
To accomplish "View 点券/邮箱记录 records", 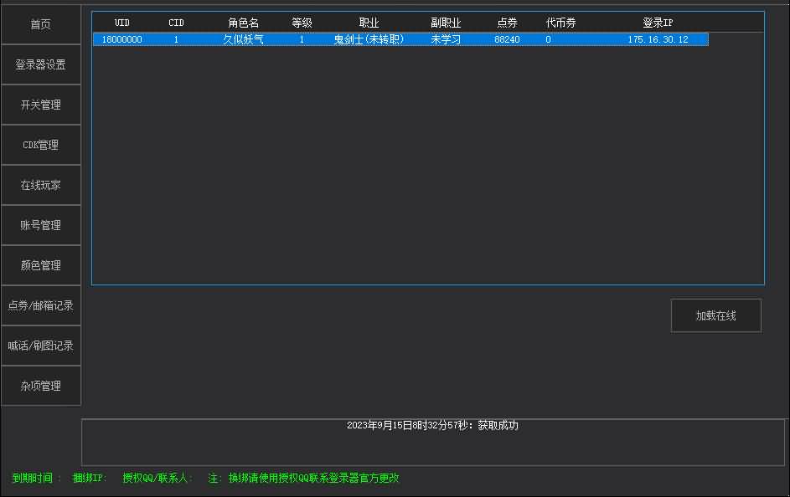I will coord(41,305).
